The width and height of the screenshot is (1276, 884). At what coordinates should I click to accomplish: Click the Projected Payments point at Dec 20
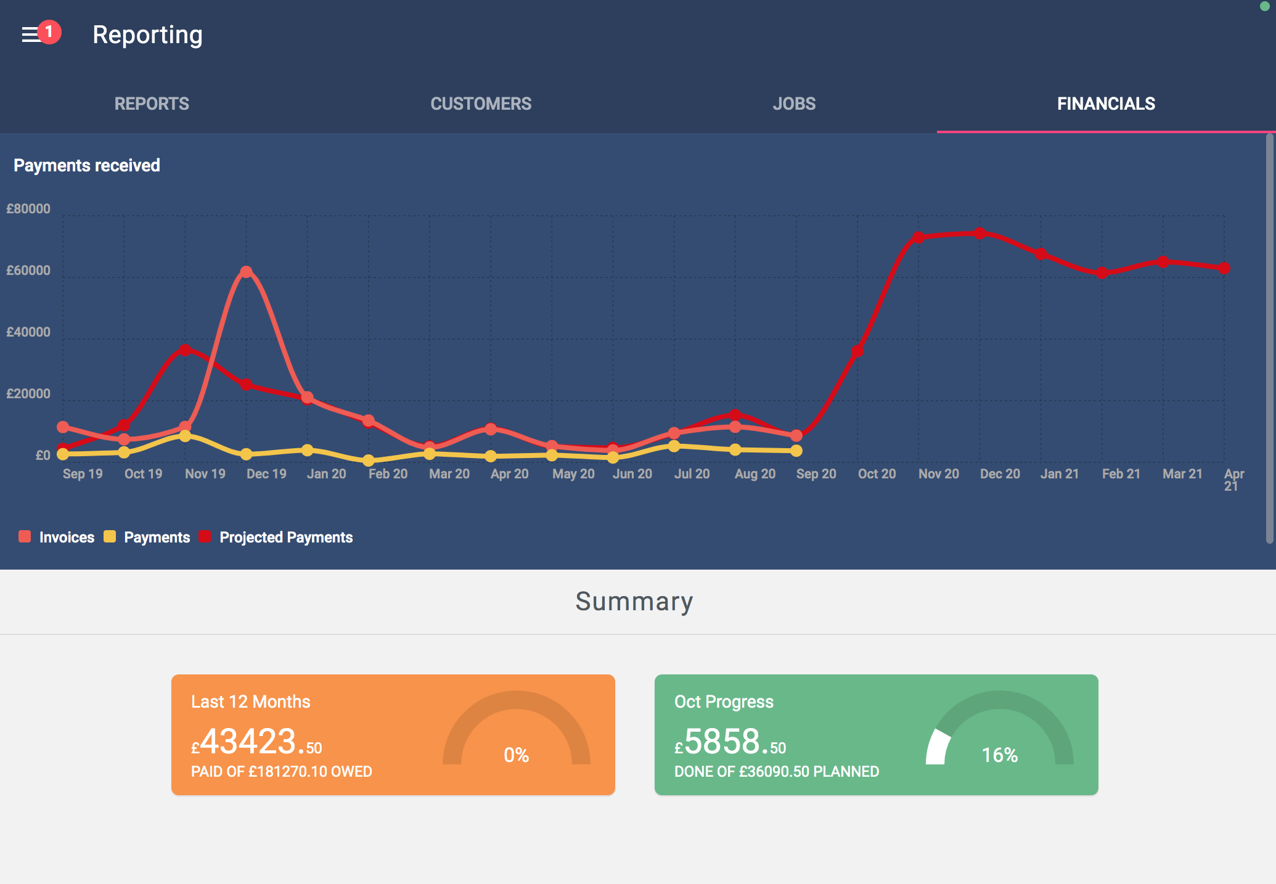pyautogui.click(x=979, y=234)
